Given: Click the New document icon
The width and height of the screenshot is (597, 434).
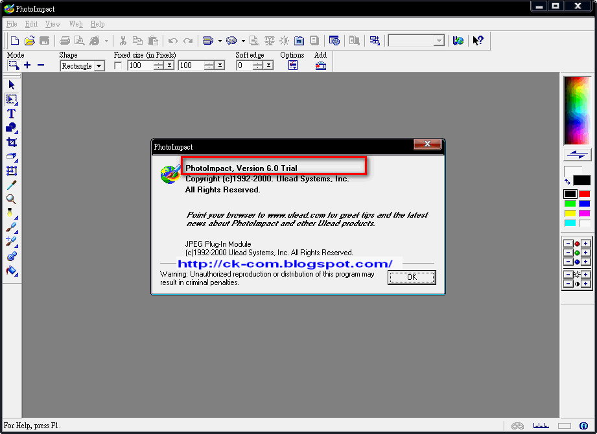Looking at the screenshot, I should (14, 40).
